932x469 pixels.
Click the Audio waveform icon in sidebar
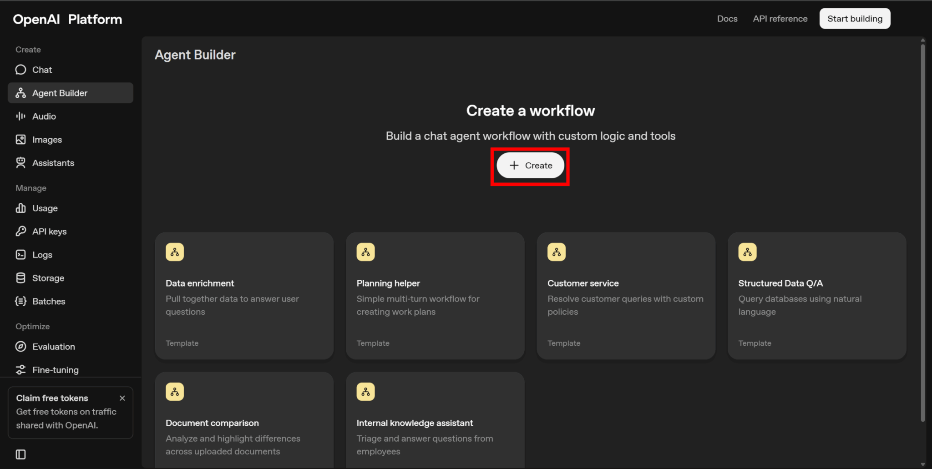(x=20, y=116)
